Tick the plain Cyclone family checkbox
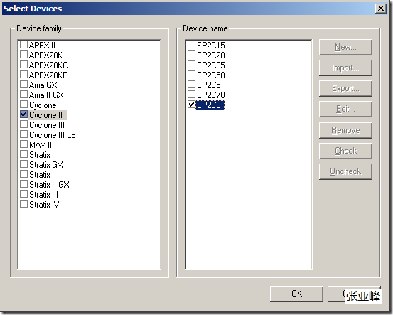393x315 pixels. 23,105
